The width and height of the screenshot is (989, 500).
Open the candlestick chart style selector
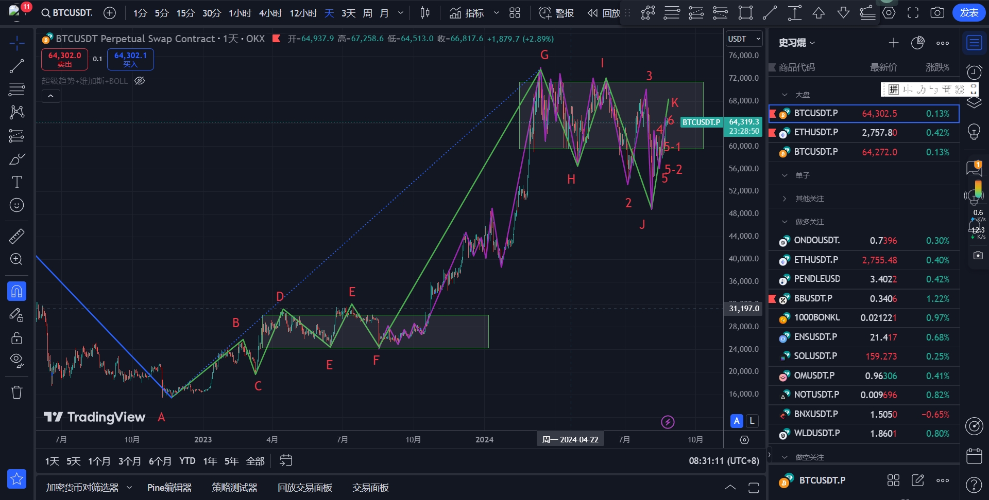tap(425, 13)
